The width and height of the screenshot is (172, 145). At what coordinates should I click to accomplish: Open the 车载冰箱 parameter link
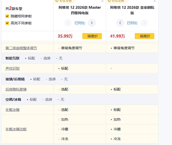12,110
